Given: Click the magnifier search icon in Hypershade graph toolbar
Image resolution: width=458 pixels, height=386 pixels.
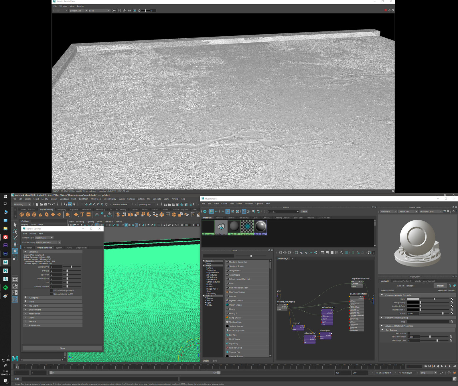Looking at the screenshot, I should (341, 253).
